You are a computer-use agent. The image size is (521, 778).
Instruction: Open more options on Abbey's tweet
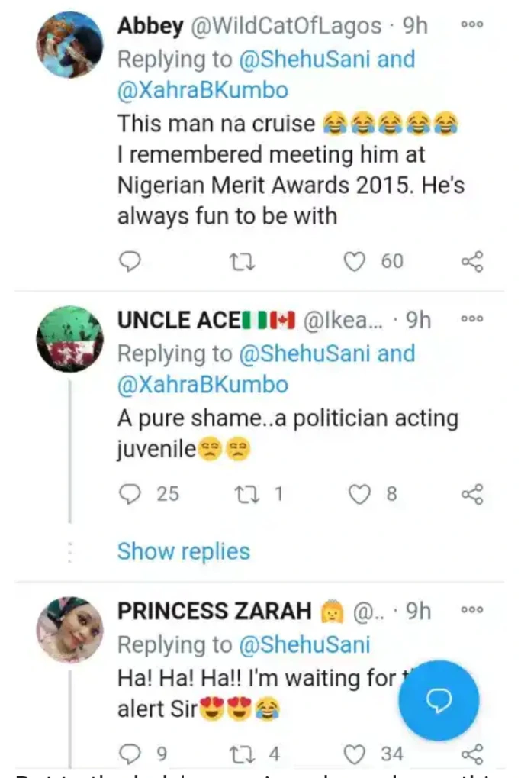coord(472,25)
